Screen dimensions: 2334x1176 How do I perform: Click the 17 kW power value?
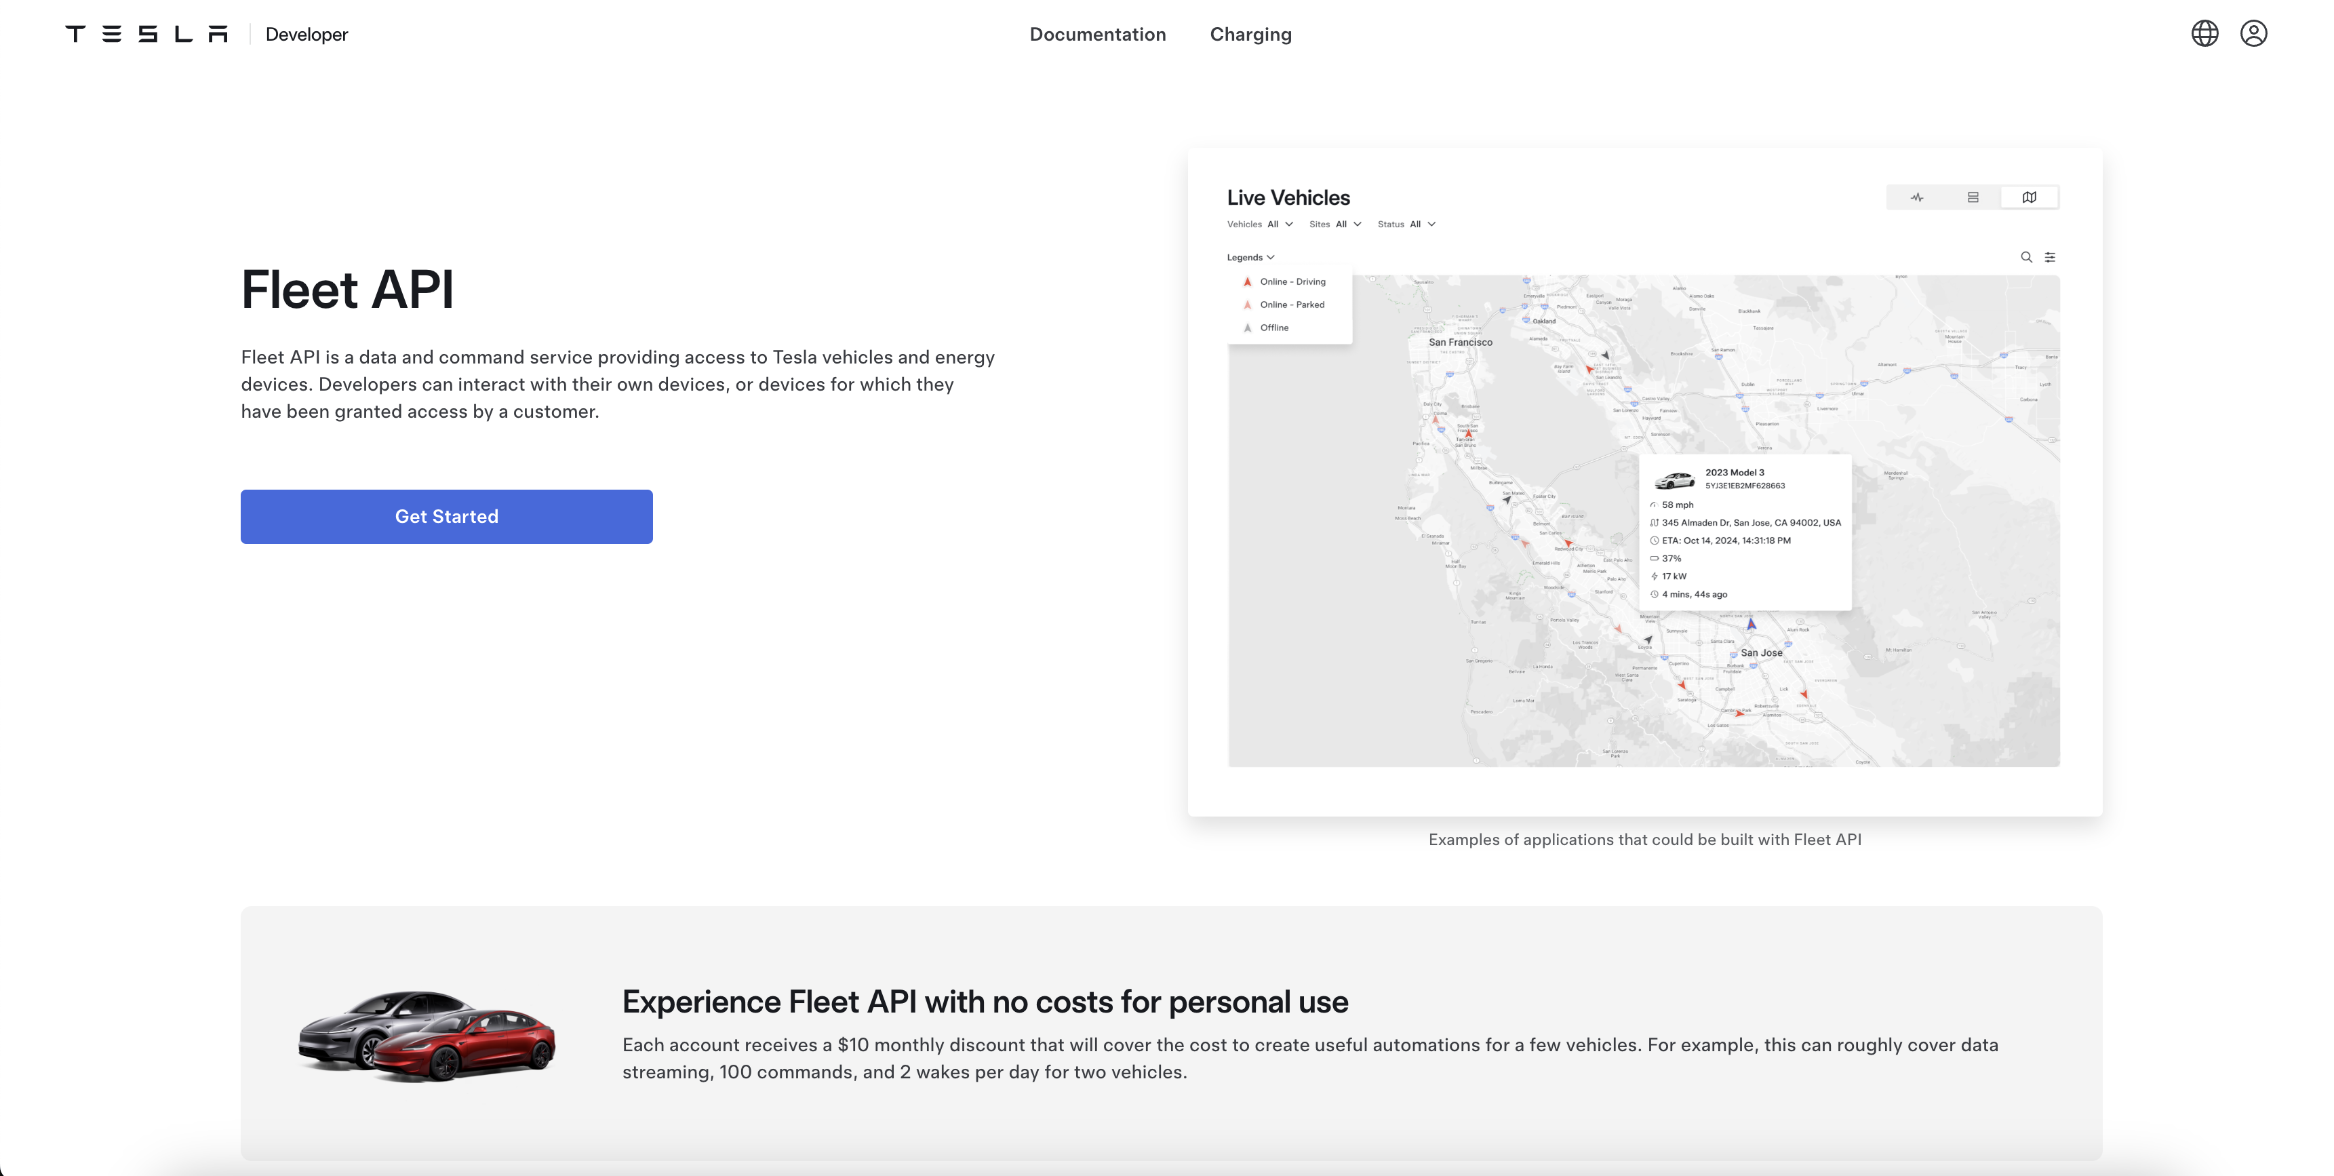pos(1674,577)
